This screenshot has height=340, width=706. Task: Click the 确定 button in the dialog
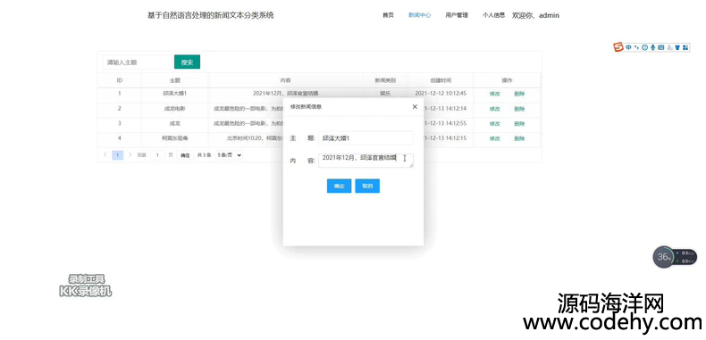point(339,187)
